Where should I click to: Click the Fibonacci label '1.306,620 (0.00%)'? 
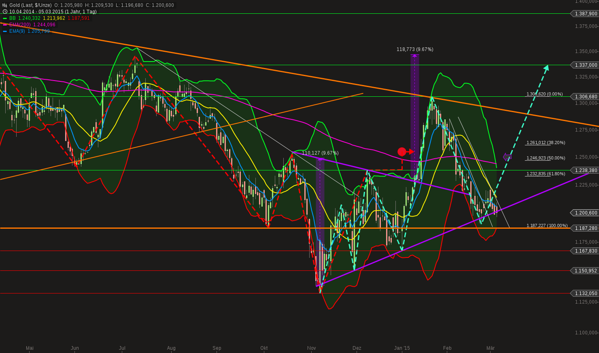(544, 94)
